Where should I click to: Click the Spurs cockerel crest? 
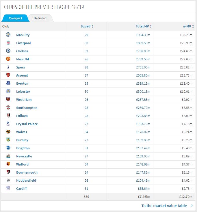click(8, 67)
